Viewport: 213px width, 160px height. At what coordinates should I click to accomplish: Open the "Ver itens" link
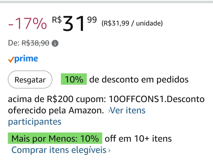129,111
